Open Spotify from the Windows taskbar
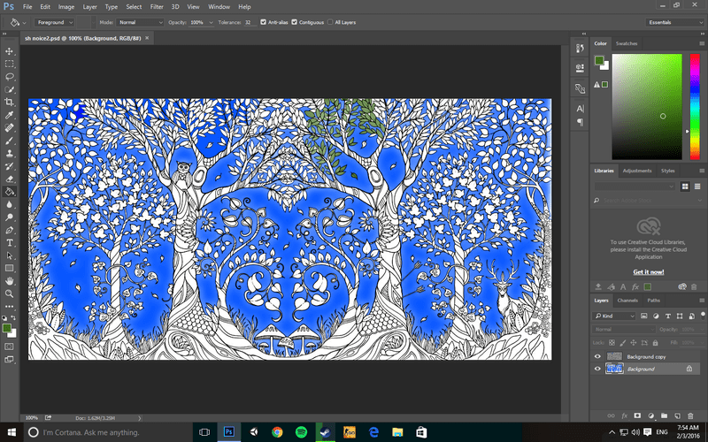 301,431
